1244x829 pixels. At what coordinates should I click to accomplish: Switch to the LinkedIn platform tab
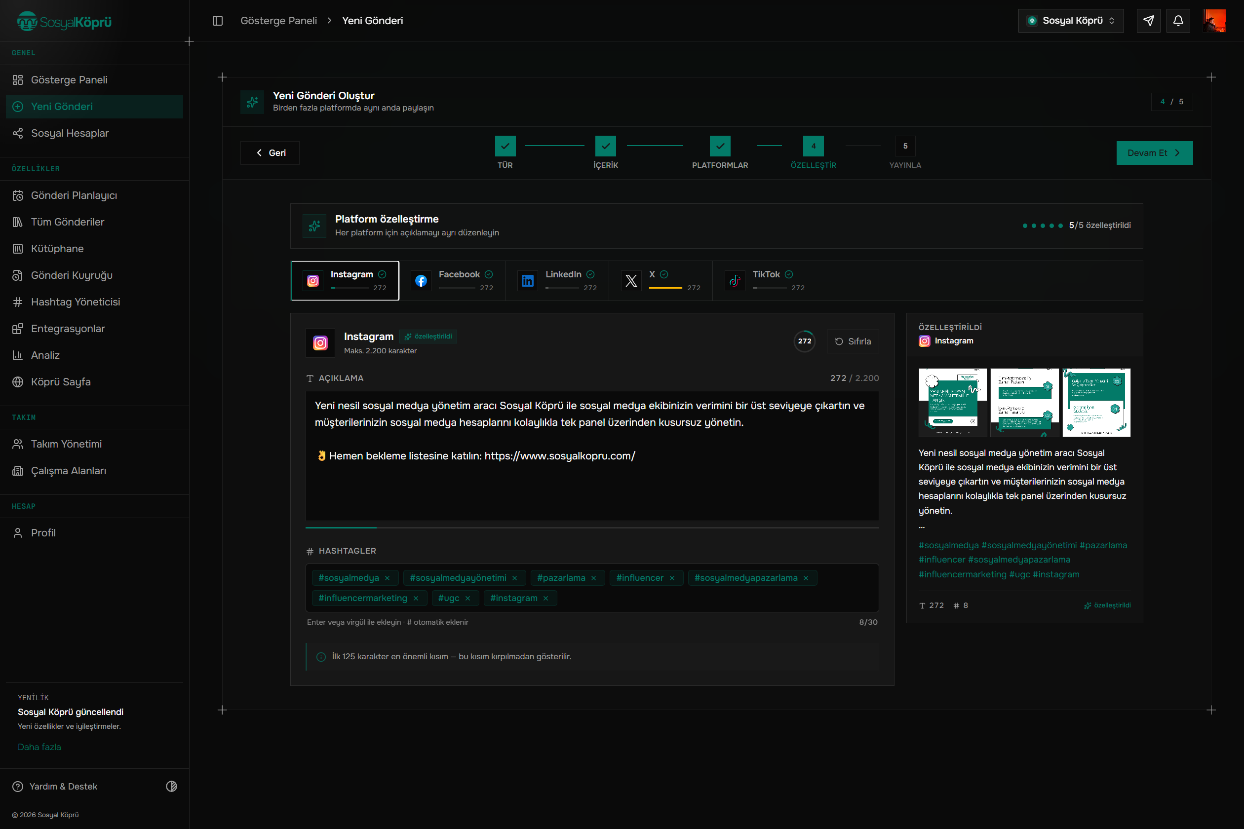pyautogui.click(x=557, y=281)
